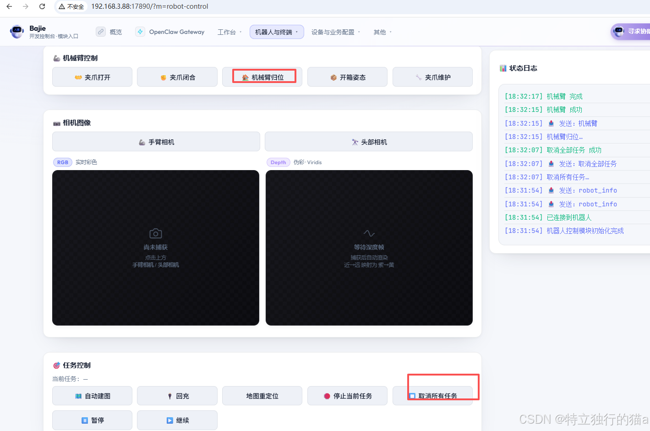Viewport: 650px width, 431px height.
Task: Click the 暂停 pause button
Action: [x=92, y=420]
